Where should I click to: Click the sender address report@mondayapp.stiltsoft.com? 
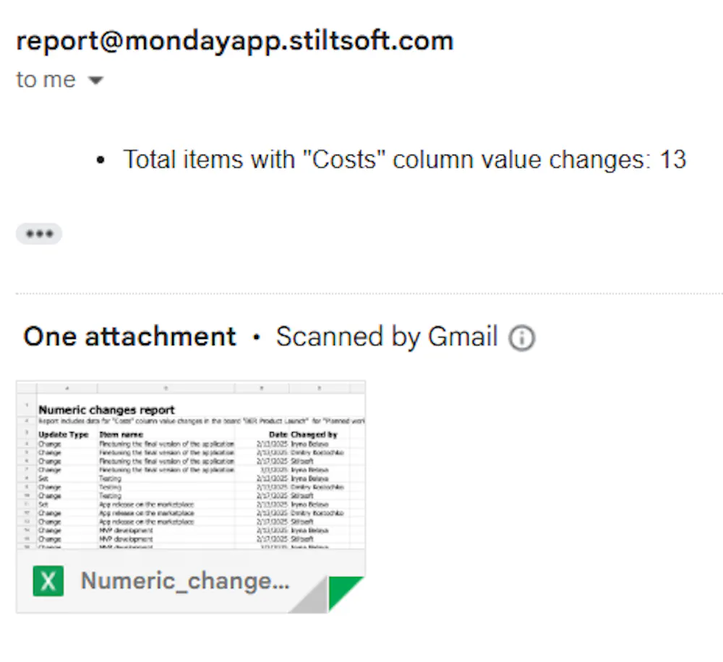[x=235, y=40]
